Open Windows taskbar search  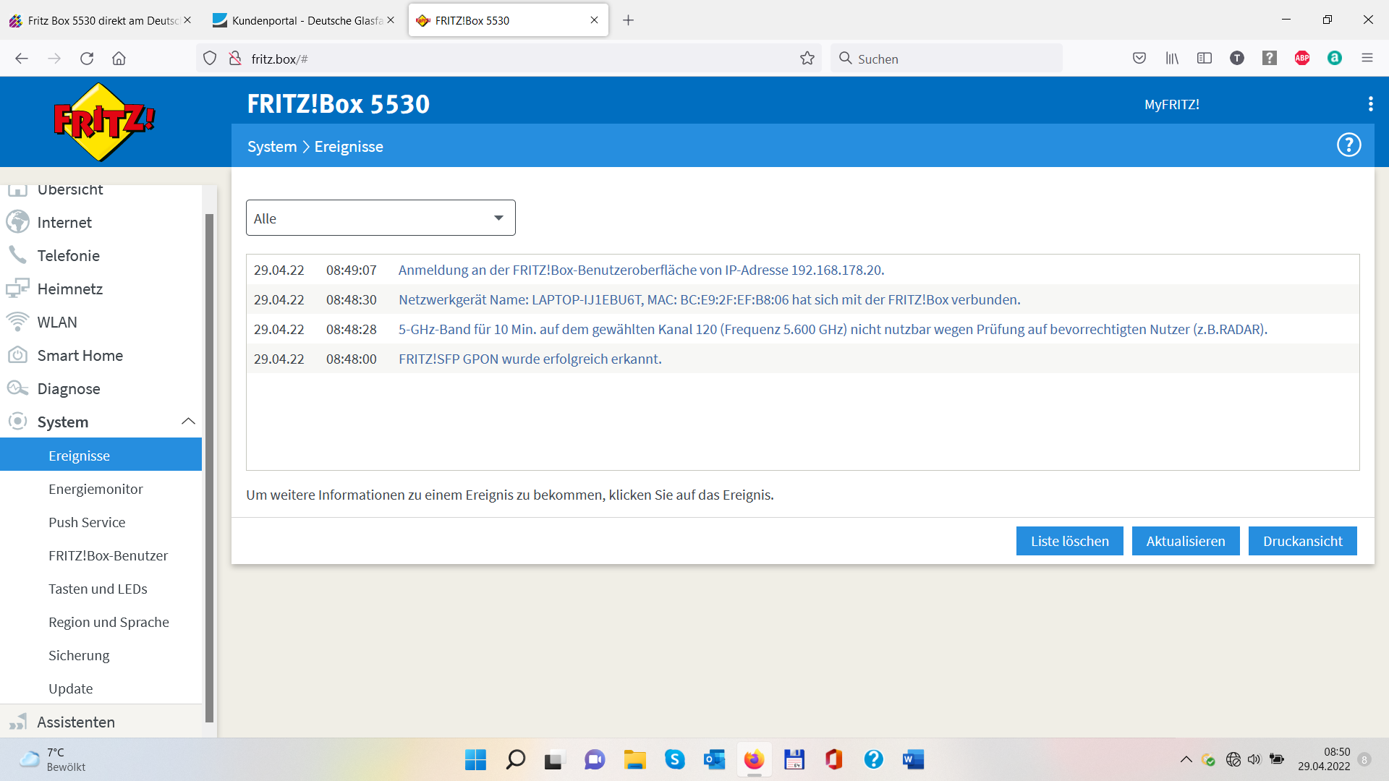515,759
